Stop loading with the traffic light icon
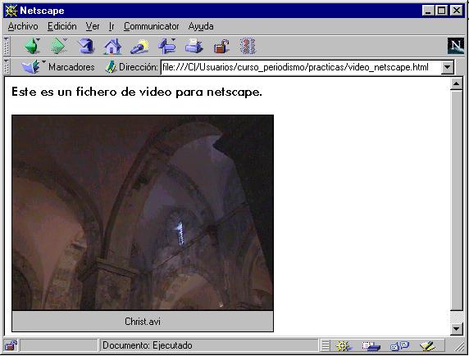Viewport: 469px width, 356px height. [248, 47]
